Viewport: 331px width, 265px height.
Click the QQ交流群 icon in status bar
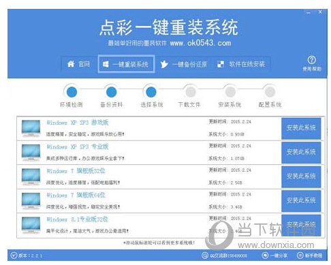(205, 255)
